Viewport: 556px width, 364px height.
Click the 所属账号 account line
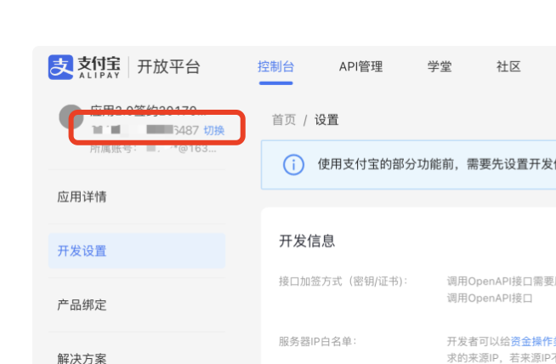pos(153,148)
